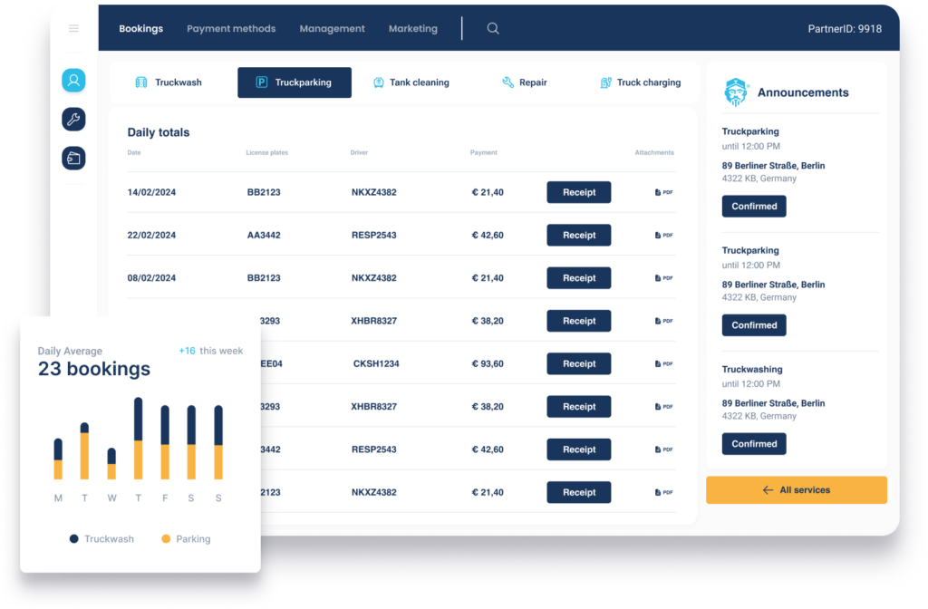This screenshot has width=928, height=609.
Task: Click the Announcements captain avatar icon
Action: click(x=735, y=92)
